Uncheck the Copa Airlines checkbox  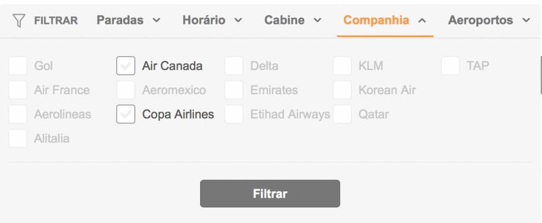(x=126, y=114)
